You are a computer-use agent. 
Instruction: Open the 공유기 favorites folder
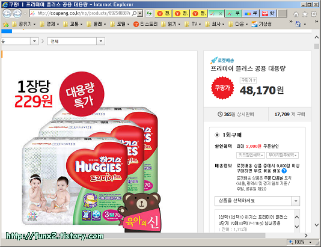[x=24, y=24]
